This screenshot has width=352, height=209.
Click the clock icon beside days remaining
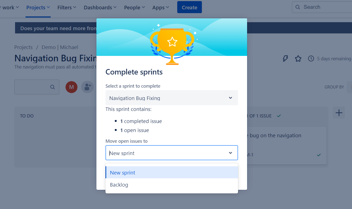pos(311,59)
